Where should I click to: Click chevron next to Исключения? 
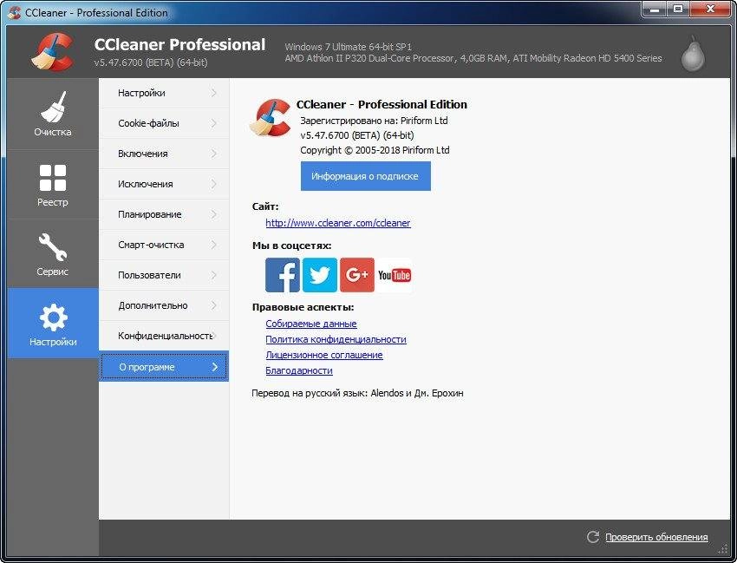(214, 184)
